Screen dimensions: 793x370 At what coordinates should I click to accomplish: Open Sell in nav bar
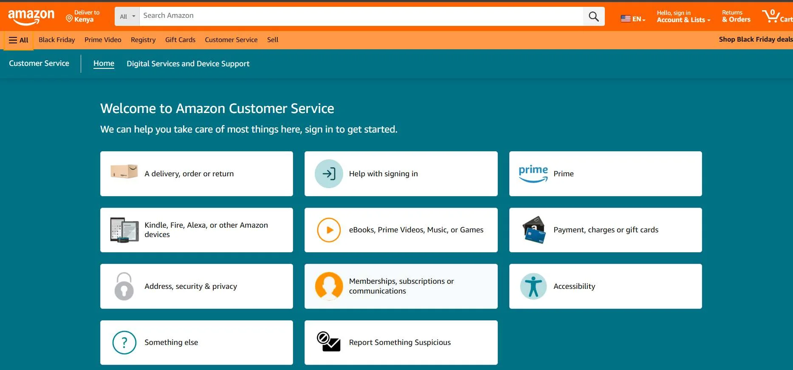click(x=273, y=40)
